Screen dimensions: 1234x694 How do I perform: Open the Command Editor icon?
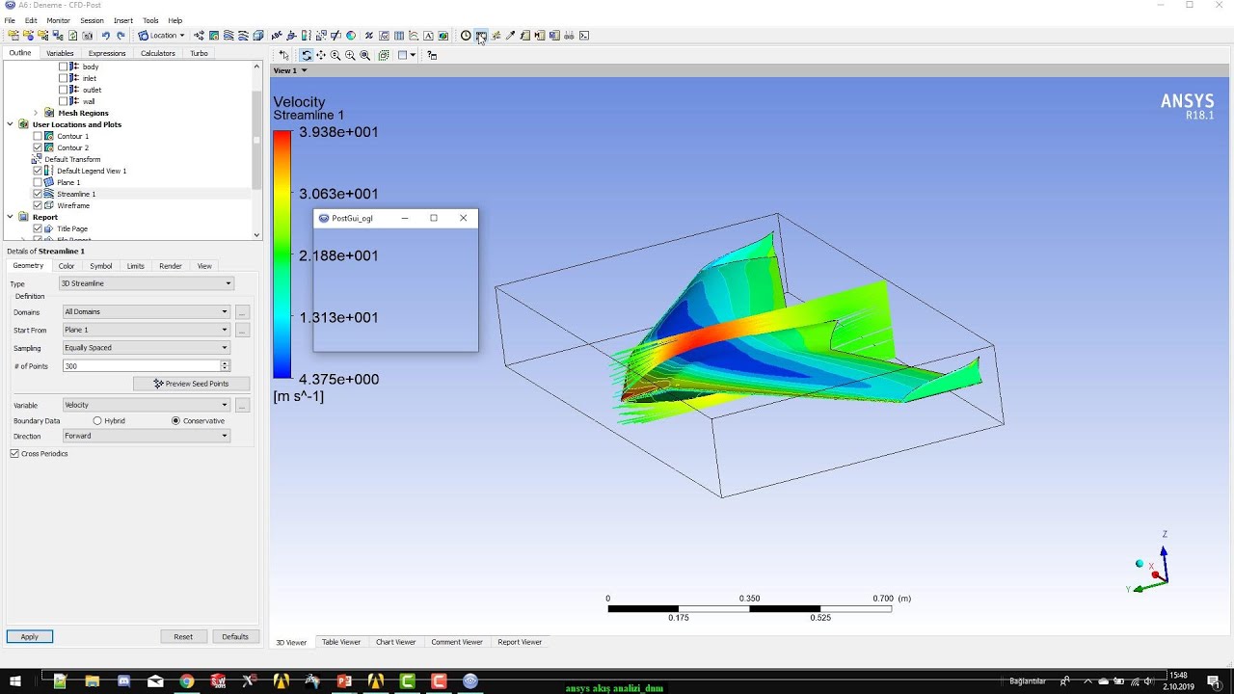click(x=584, y=36)
